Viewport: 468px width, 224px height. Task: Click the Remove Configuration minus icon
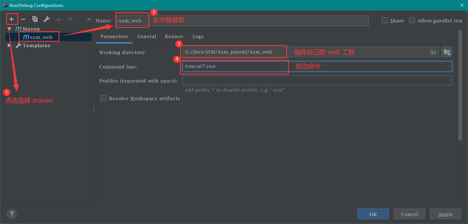click(x=23, y=19)
